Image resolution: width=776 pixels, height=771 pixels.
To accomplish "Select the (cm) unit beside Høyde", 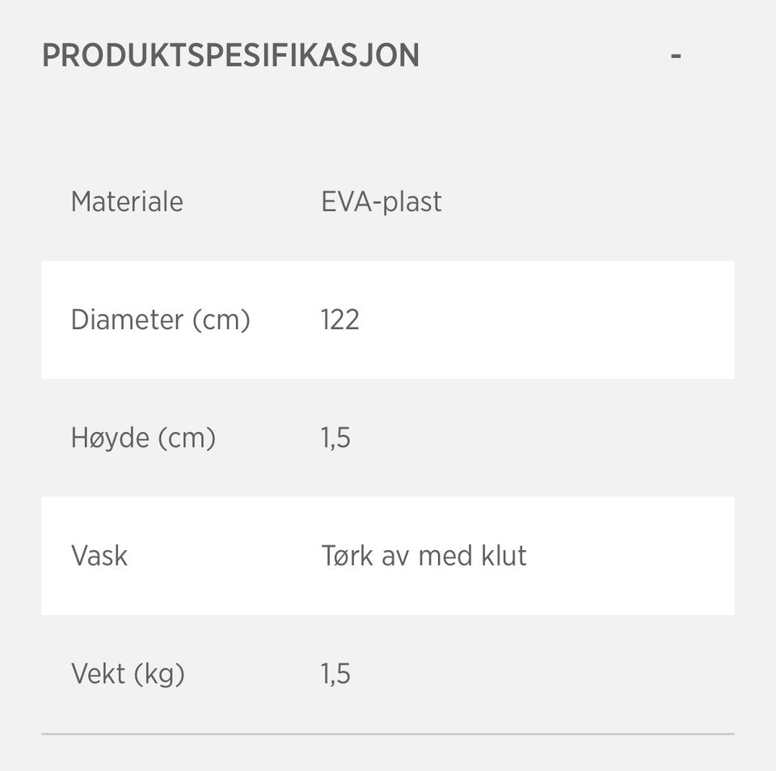I will pyautogui.click(x=186, y=438).
